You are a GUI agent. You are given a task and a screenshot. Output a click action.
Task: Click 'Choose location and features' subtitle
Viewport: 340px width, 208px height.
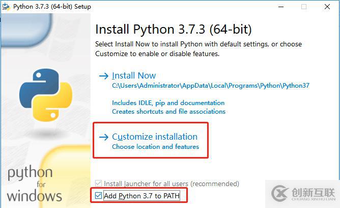[155, 147]
